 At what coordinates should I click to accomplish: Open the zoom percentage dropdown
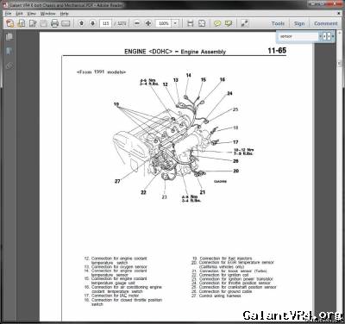175,23
